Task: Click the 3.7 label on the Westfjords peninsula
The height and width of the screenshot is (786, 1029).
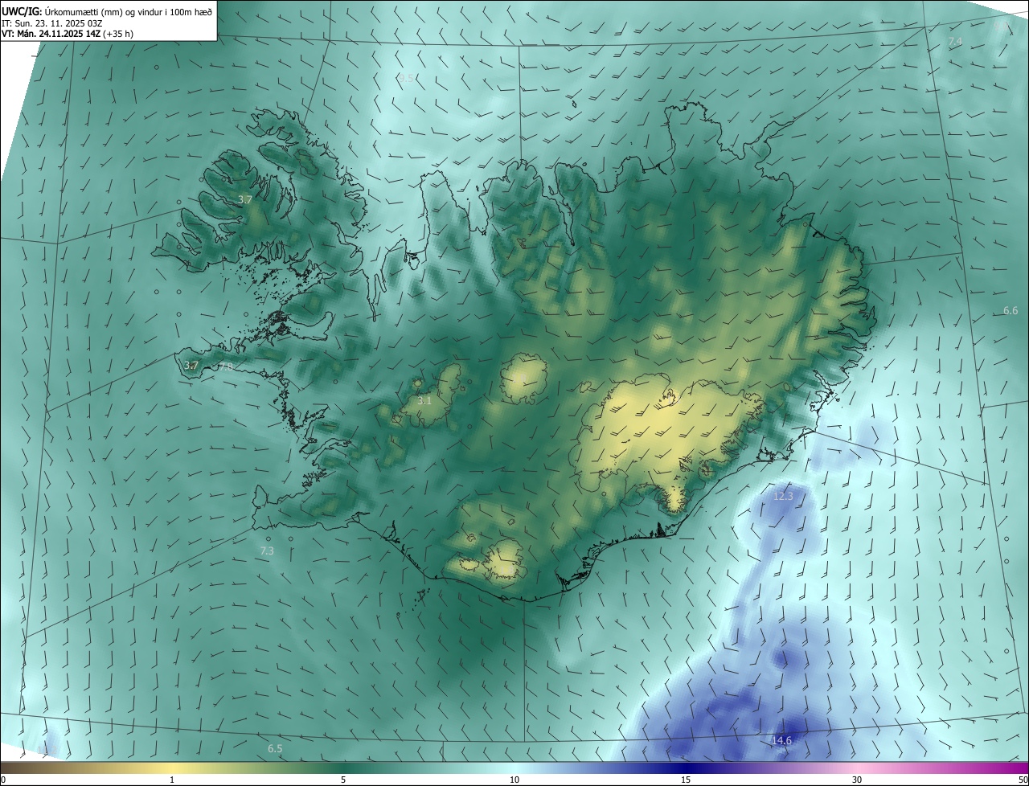Action: pos(245,199)
